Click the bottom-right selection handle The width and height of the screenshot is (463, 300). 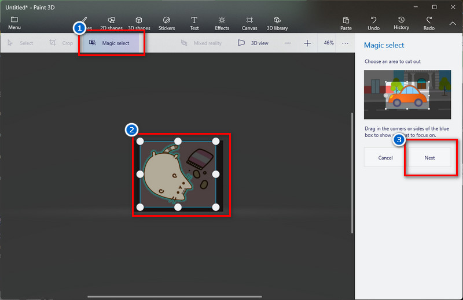(x=216, y=208)
